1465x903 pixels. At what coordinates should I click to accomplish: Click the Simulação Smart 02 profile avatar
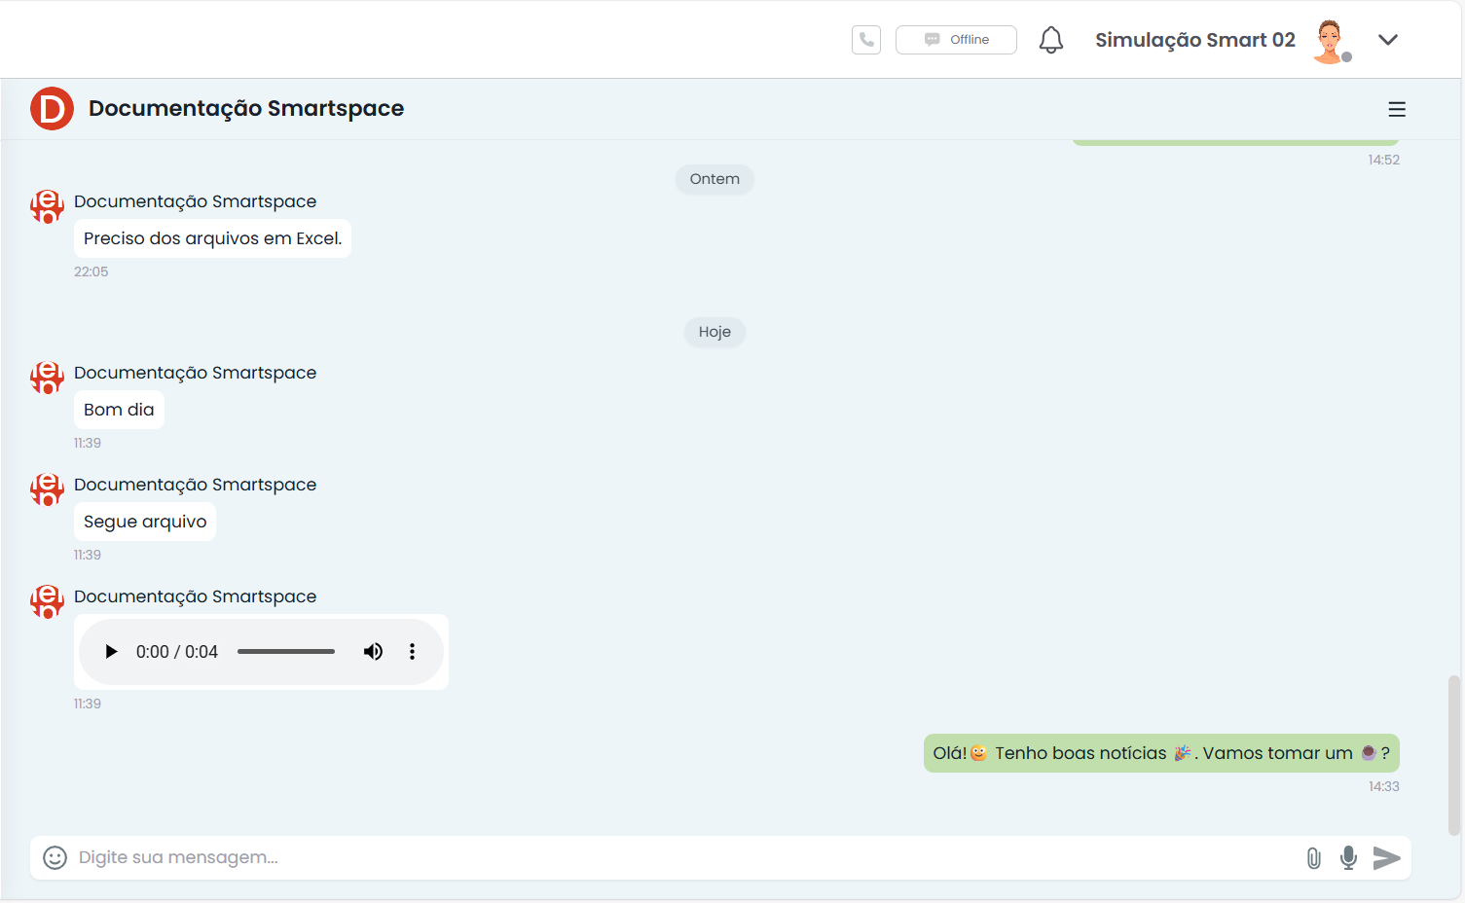1330,41
